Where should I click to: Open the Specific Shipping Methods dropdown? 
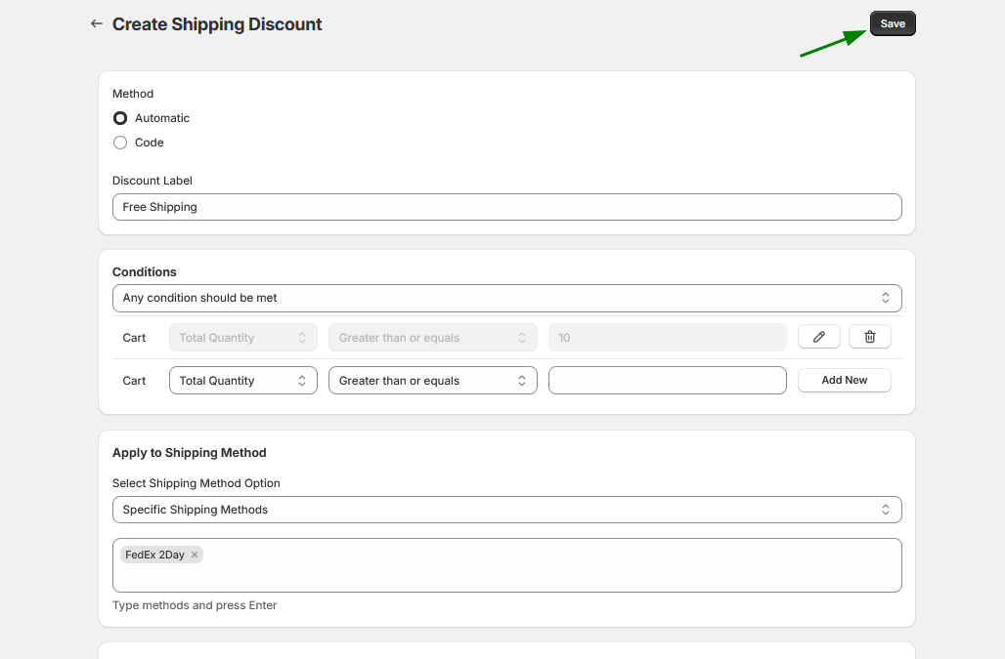coord(506,510)
